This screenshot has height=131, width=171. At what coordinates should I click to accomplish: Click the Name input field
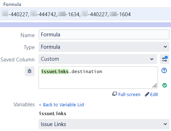[x=104, y=35]
